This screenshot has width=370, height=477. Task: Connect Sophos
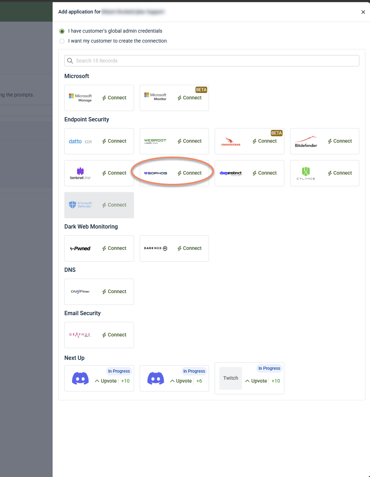tap(189, 173)
